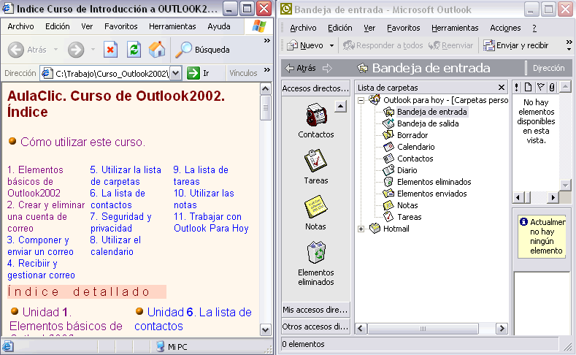This screenshot has width=576, height=355.
Task: Expand browser toolbar overflow chevron
Action: click(x=267, y=41)
